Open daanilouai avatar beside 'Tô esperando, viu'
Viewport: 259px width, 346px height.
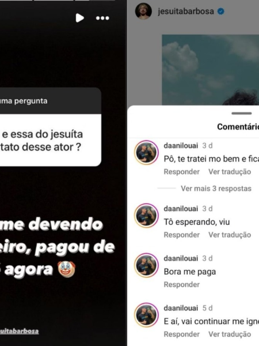146,216
